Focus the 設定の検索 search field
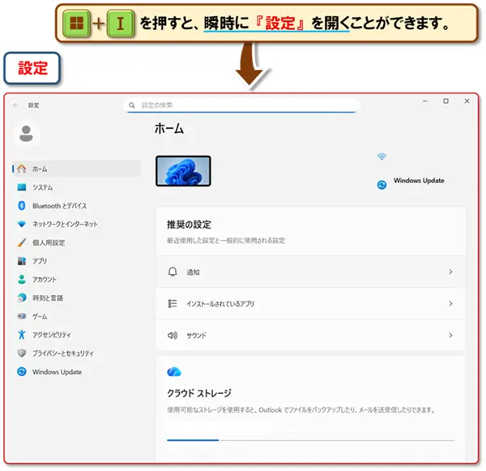This screenshot has width=486, height=471. click(241, 105)
